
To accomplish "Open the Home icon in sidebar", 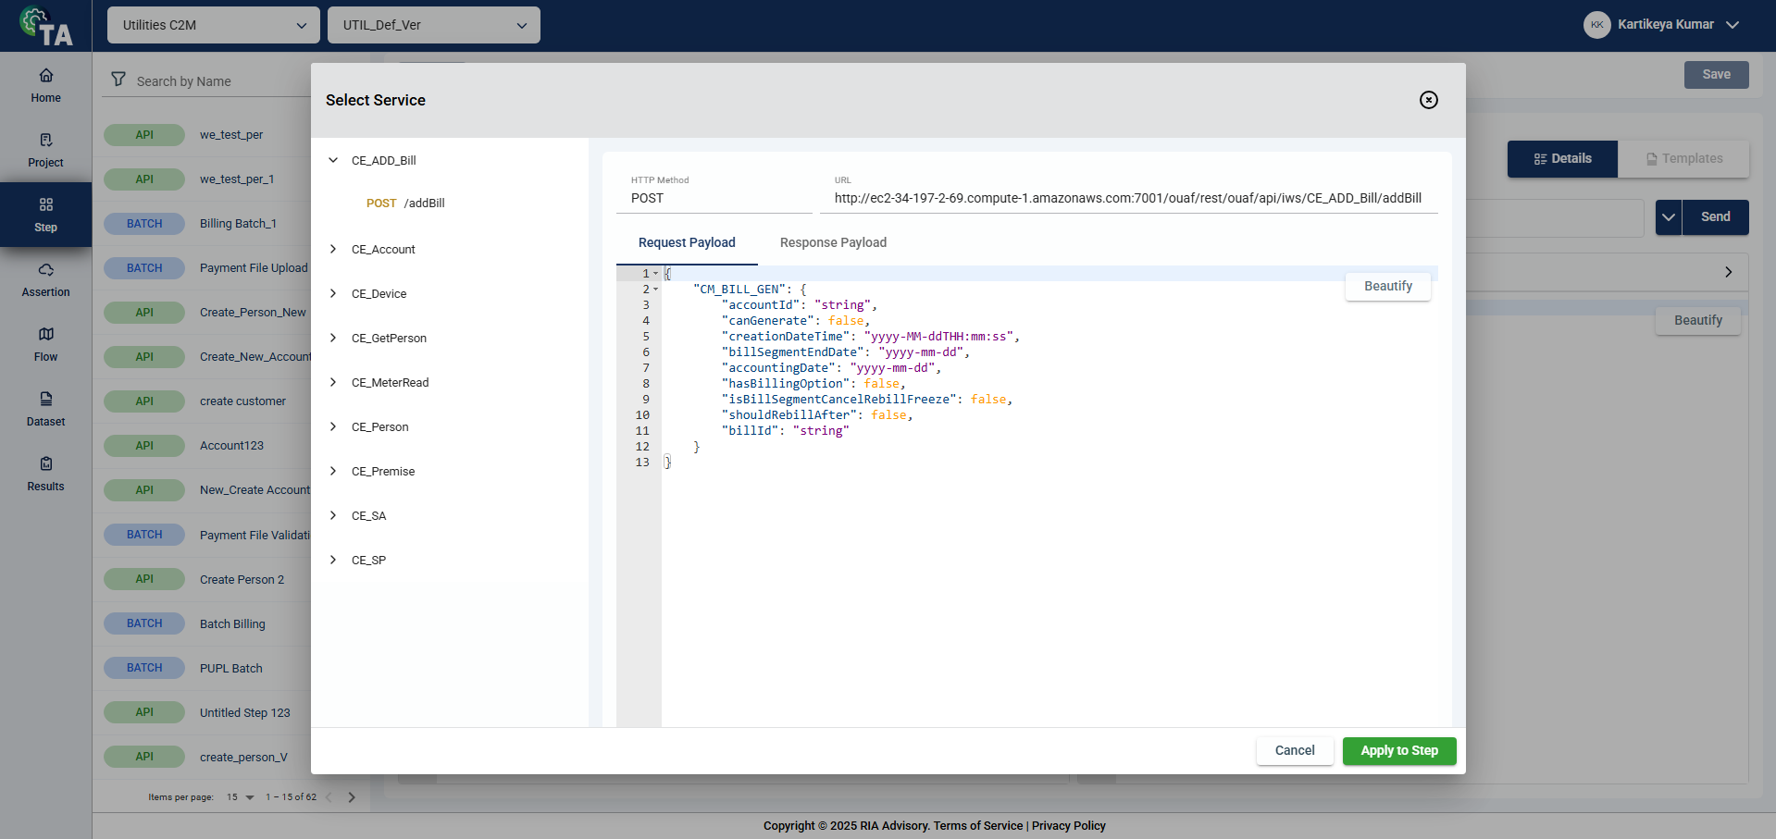I will [x=45, y=85].
